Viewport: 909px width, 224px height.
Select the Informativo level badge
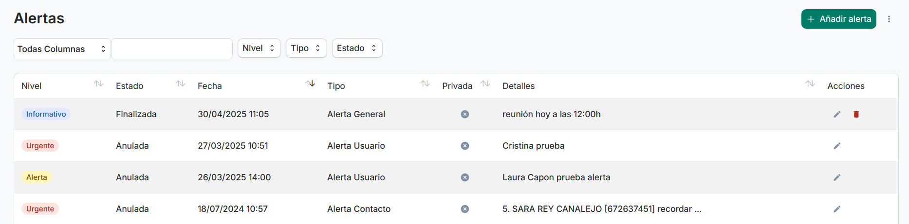pos(46,114)
